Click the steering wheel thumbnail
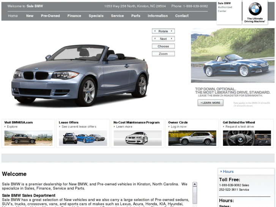This screenshot has width=276, height=207. pos(247,138)
